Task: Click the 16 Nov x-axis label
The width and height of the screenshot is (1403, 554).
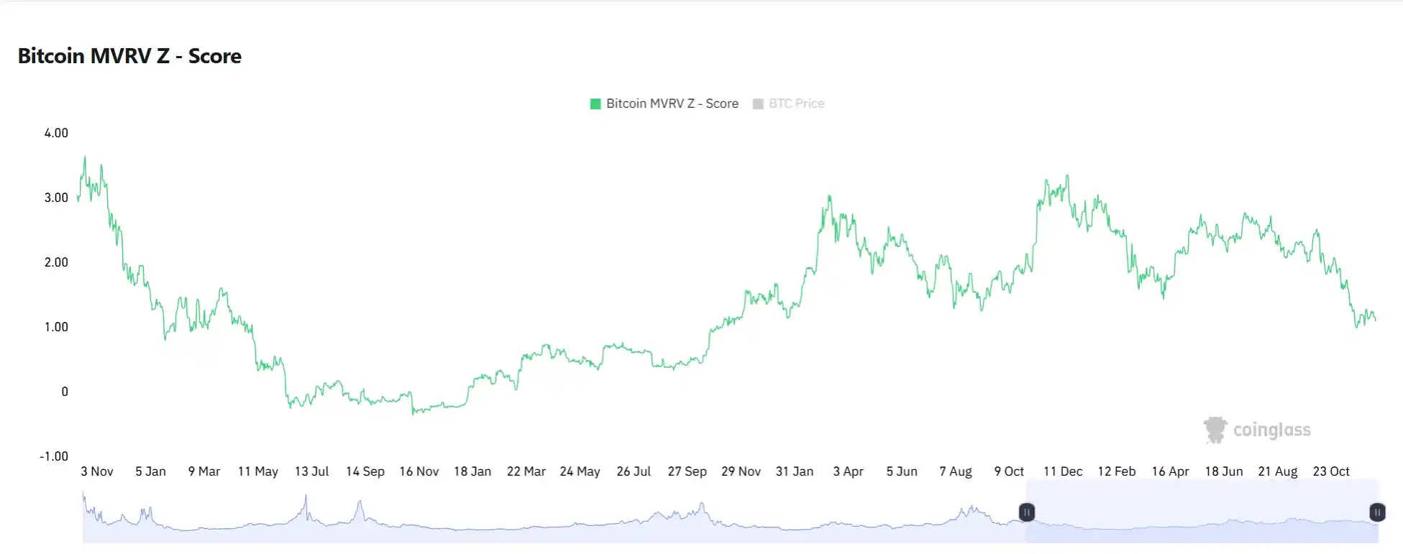Action: coord(419,471)
